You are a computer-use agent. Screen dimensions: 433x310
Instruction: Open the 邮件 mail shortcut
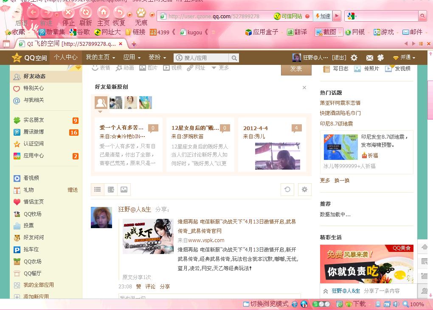pyautogui.click(x=412, y=32)
